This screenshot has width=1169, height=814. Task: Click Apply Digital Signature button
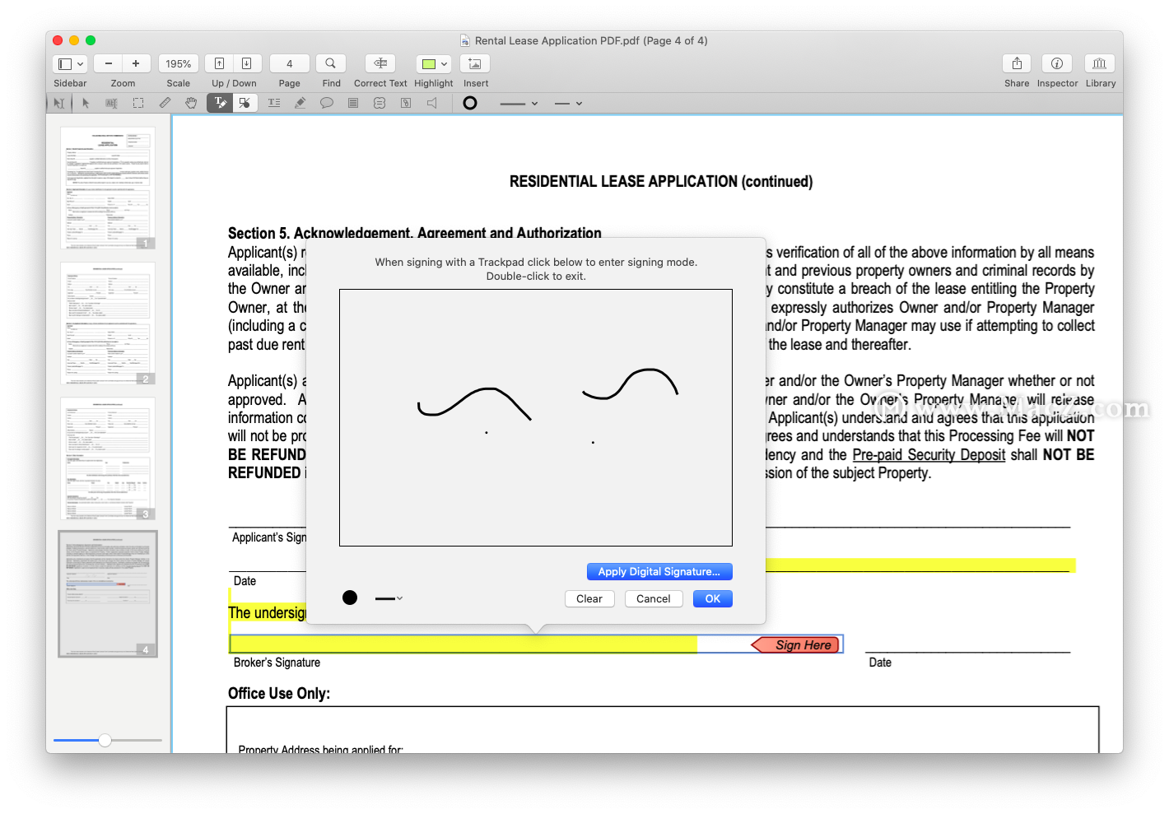659,571
